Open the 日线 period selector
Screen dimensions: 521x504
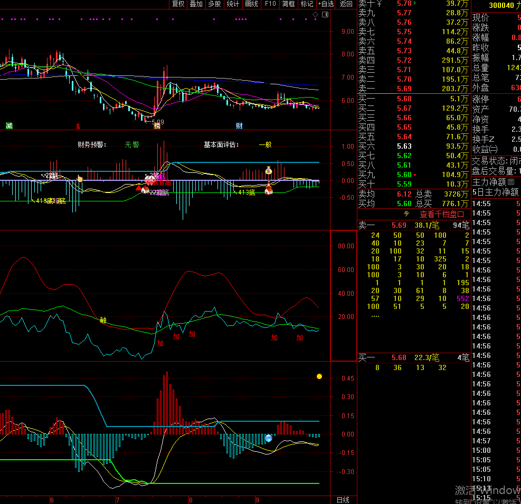(343, 500)
